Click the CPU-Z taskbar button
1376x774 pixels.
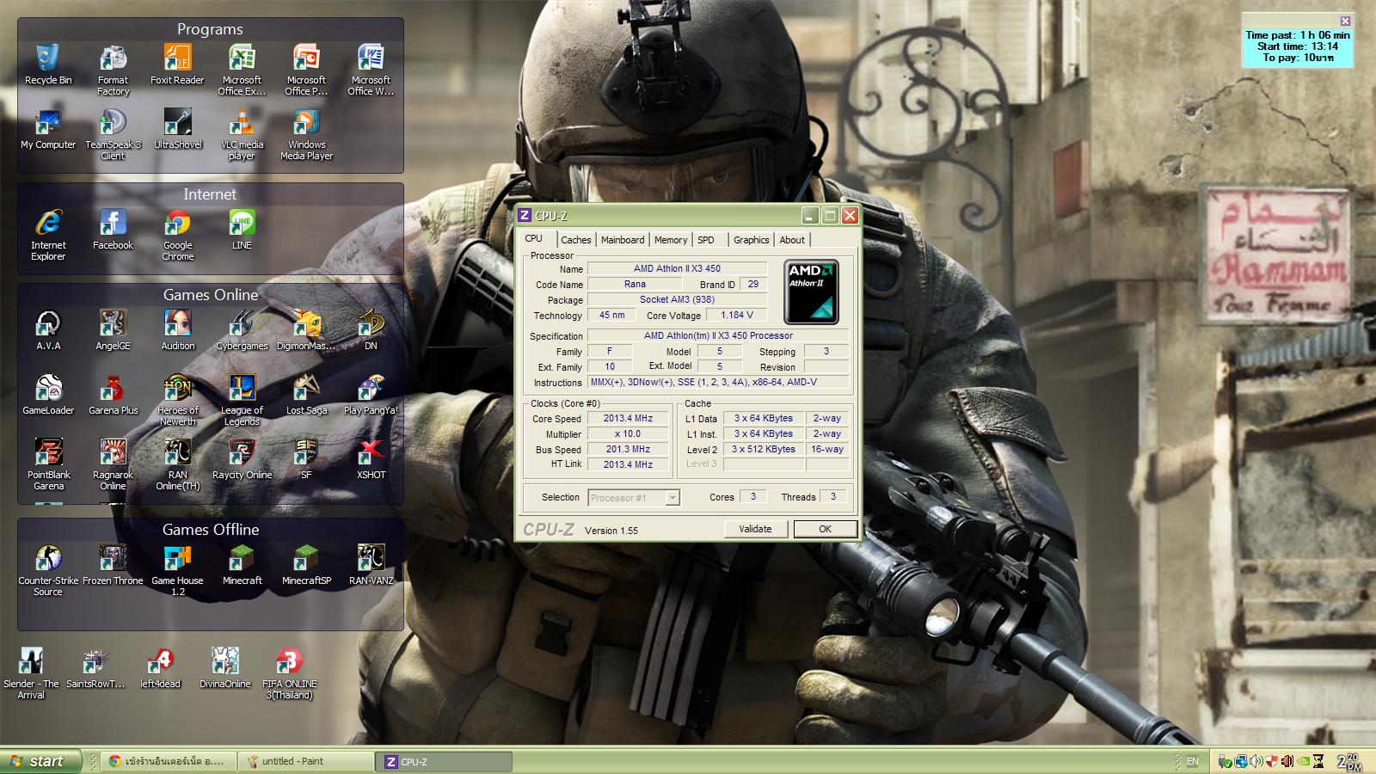(444, 761)
